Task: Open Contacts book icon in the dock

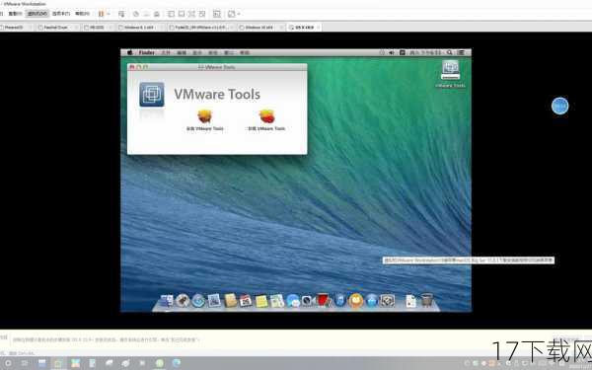Action: pos(230,301)
